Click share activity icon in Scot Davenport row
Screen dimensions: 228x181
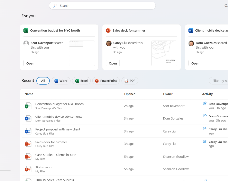(x=205, y=103)
